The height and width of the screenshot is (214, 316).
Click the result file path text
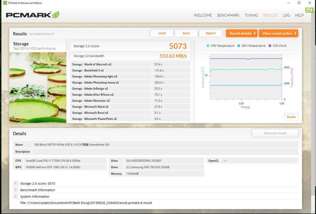(86, 203)
